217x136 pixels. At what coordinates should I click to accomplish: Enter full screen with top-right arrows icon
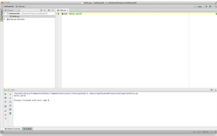click(x=216, y=3)
